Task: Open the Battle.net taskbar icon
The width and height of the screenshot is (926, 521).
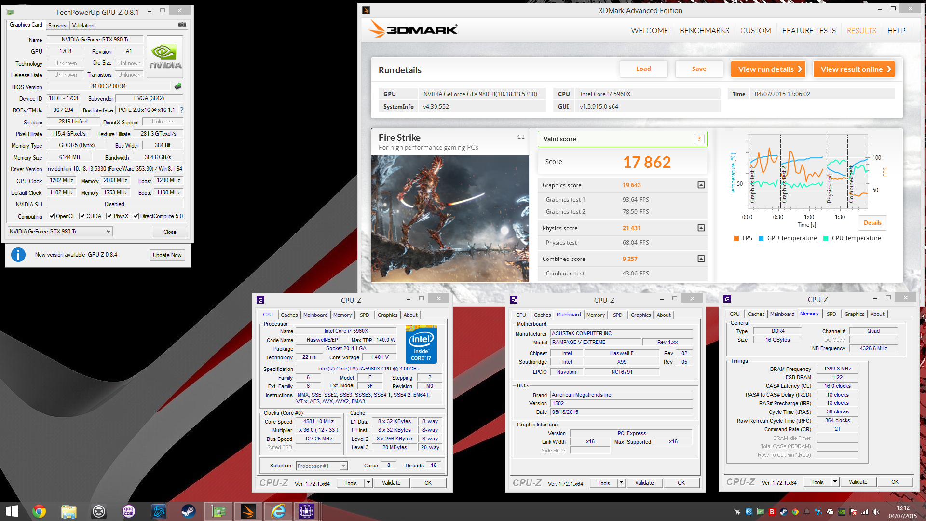Action: (x=159, y=511)
